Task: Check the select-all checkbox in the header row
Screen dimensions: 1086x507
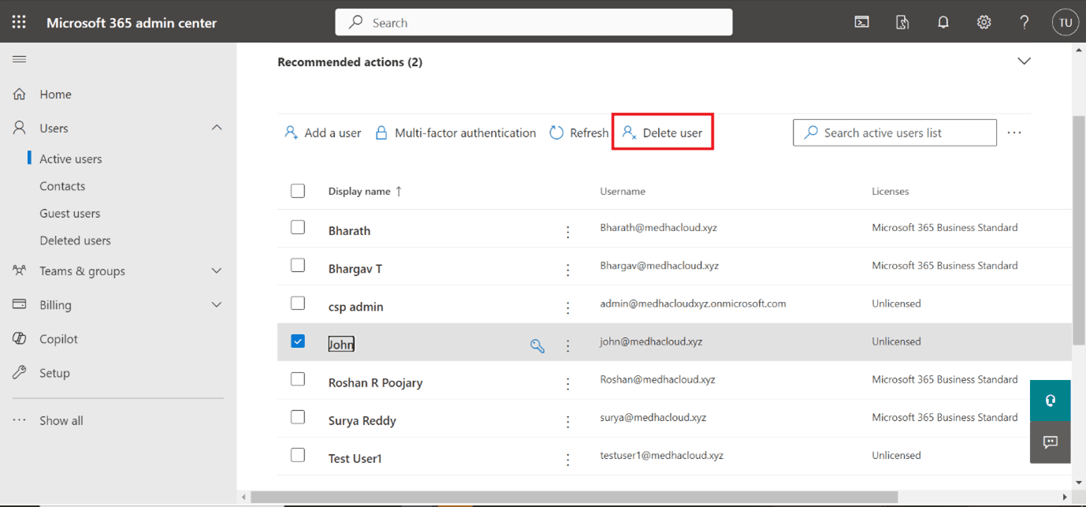Action: click(x=298, y=190)
